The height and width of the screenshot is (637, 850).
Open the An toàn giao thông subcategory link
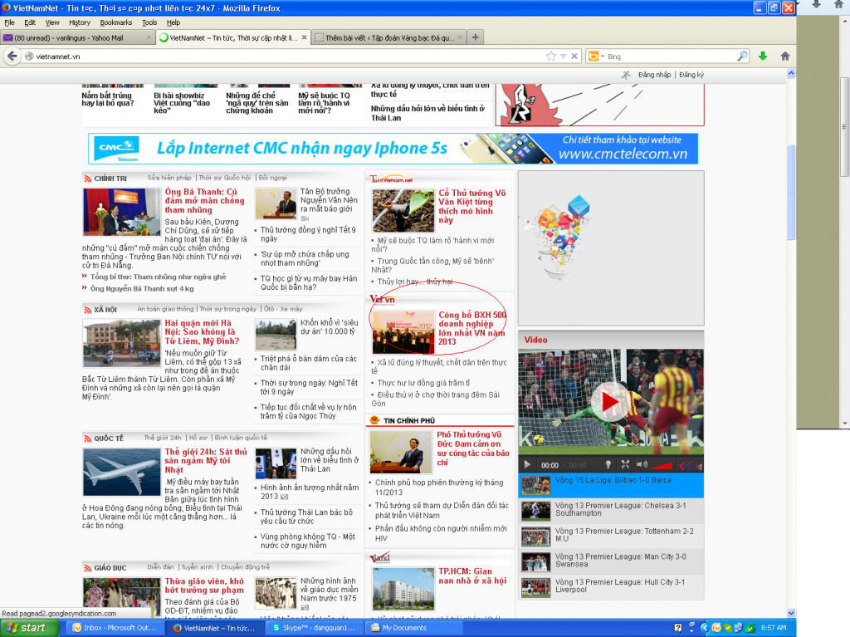point(165,309)
